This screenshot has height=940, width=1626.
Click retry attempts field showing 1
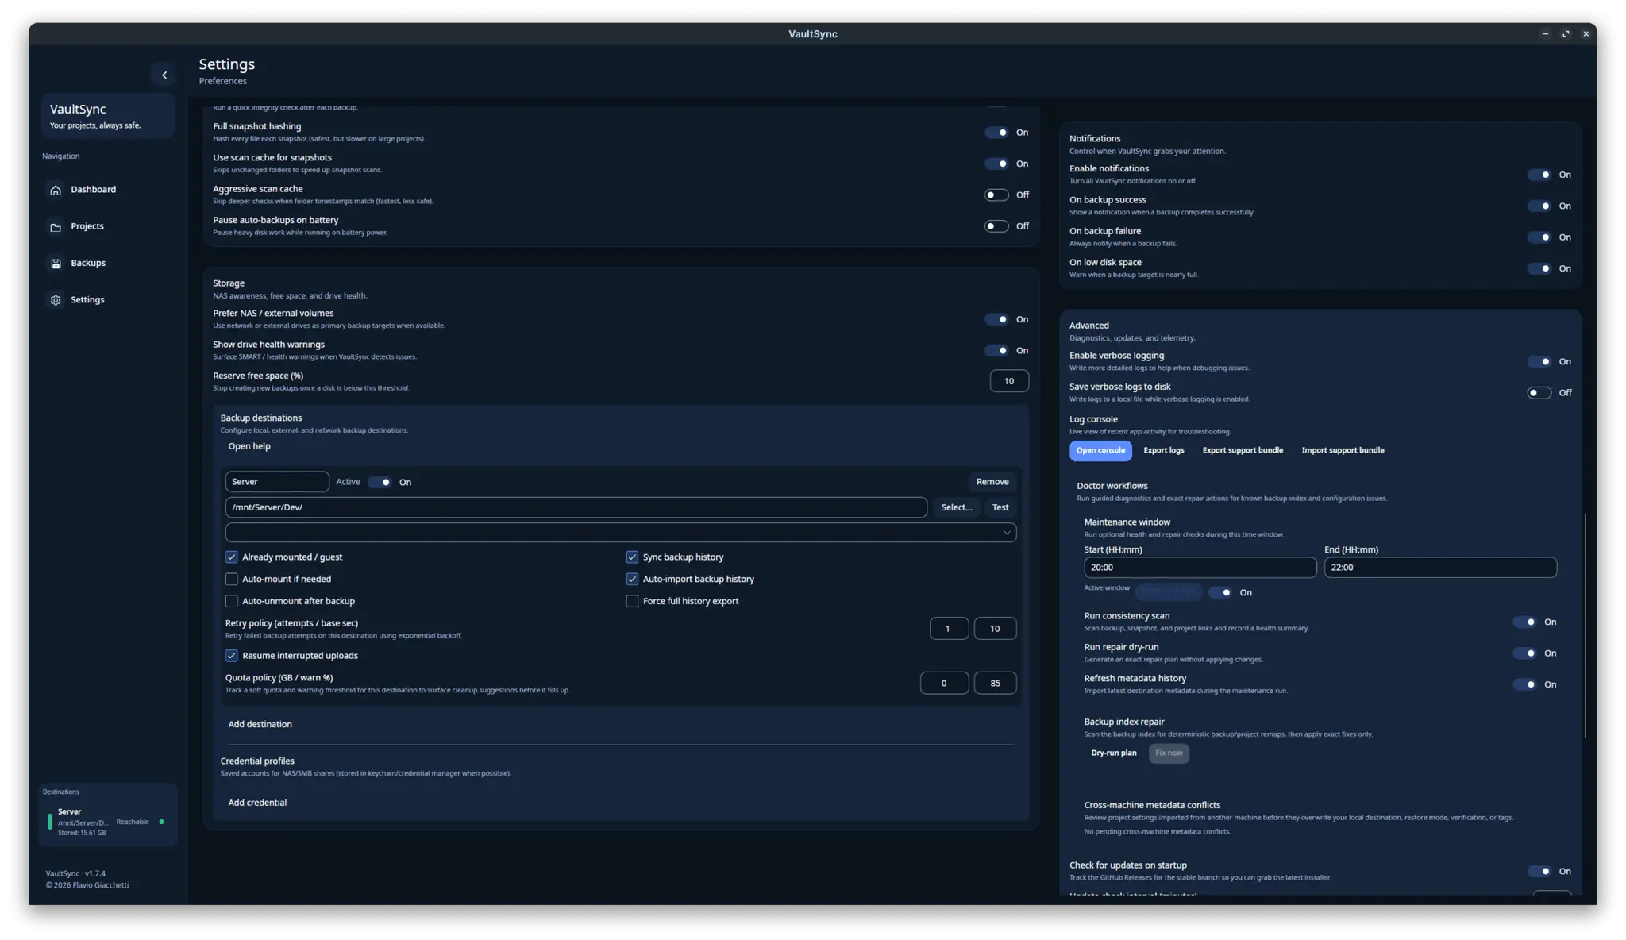(949, 629)
